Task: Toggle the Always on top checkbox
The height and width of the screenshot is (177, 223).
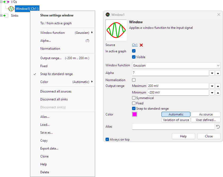Action: pyautogui.click(x=107, y=139)
